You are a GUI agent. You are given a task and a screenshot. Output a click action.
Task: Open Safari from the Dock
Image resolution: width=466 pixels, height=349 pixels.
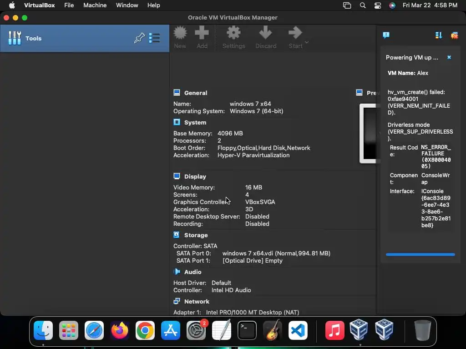tap(94, 330)
